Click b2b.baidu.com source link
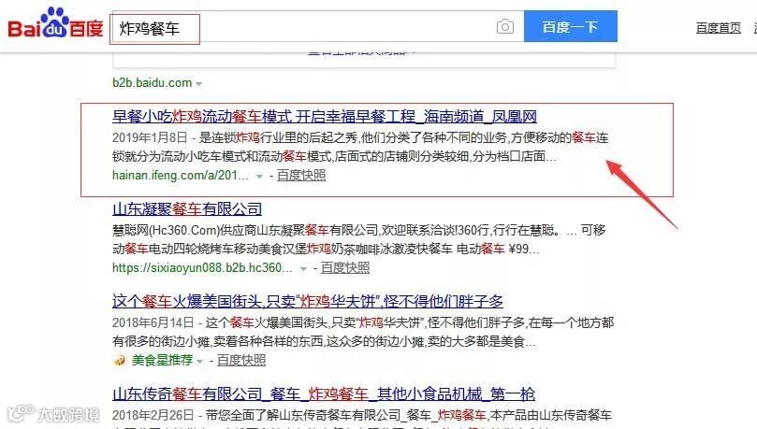 [153, 83]
